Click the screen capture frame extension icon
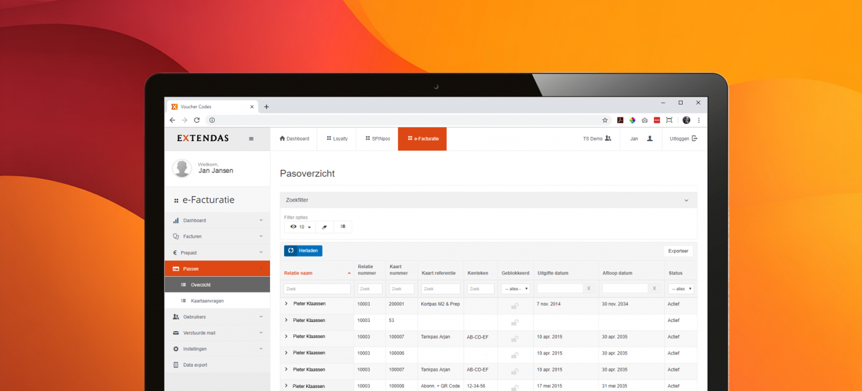The width and height of the screenshot is (862, 391). [x=669, y=120]
